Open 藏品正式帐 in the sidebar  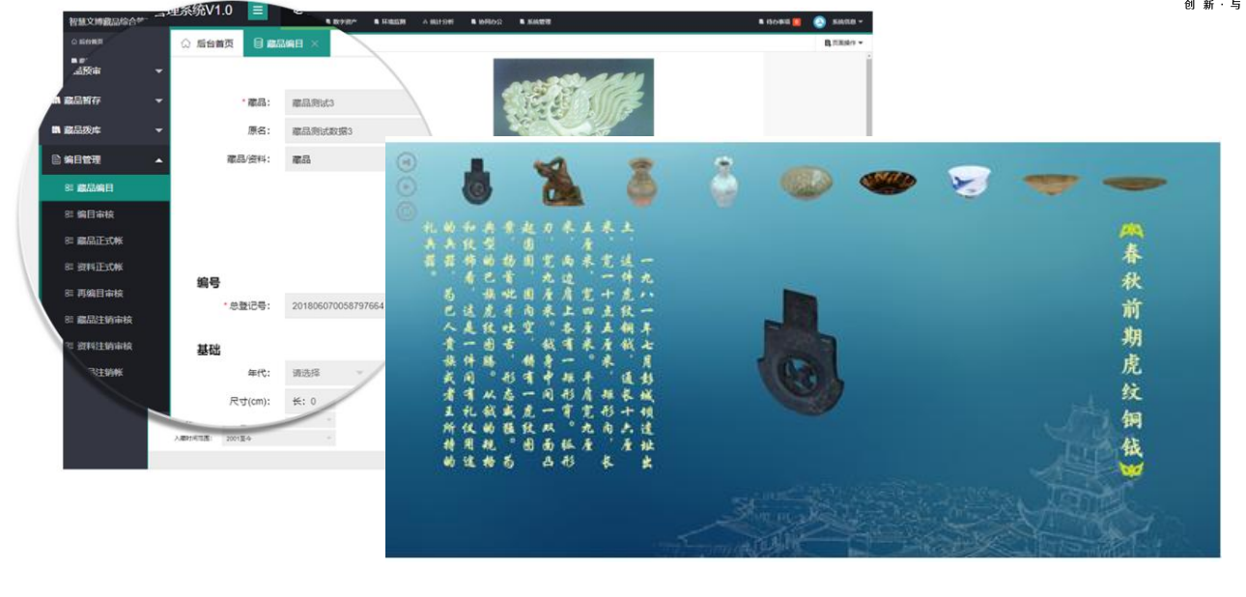(99, 241)
